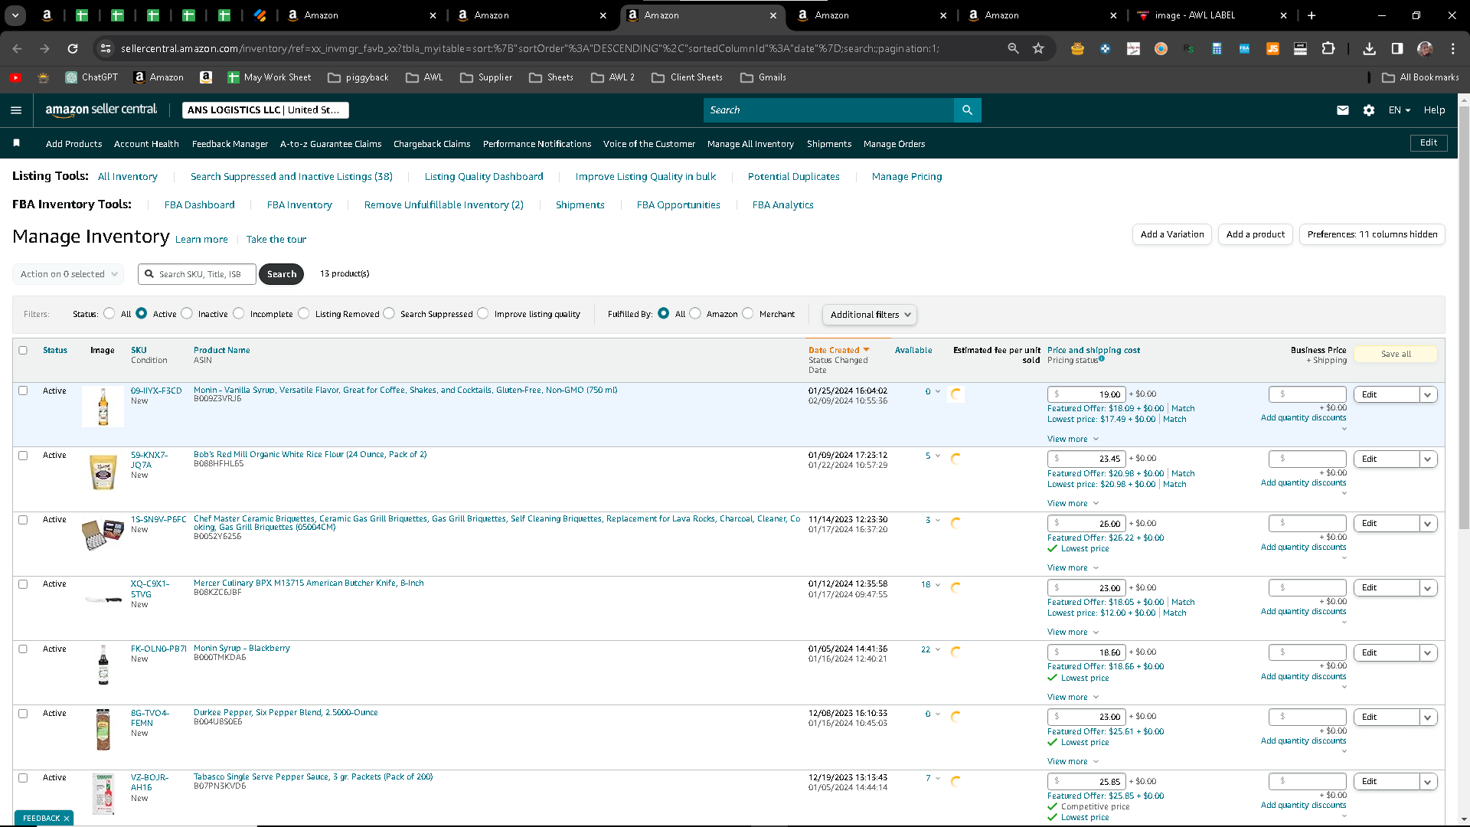Expand View more for Bob's Red Mill pricing
The width and height of the screenshot is (1470, 827).
1073,504
